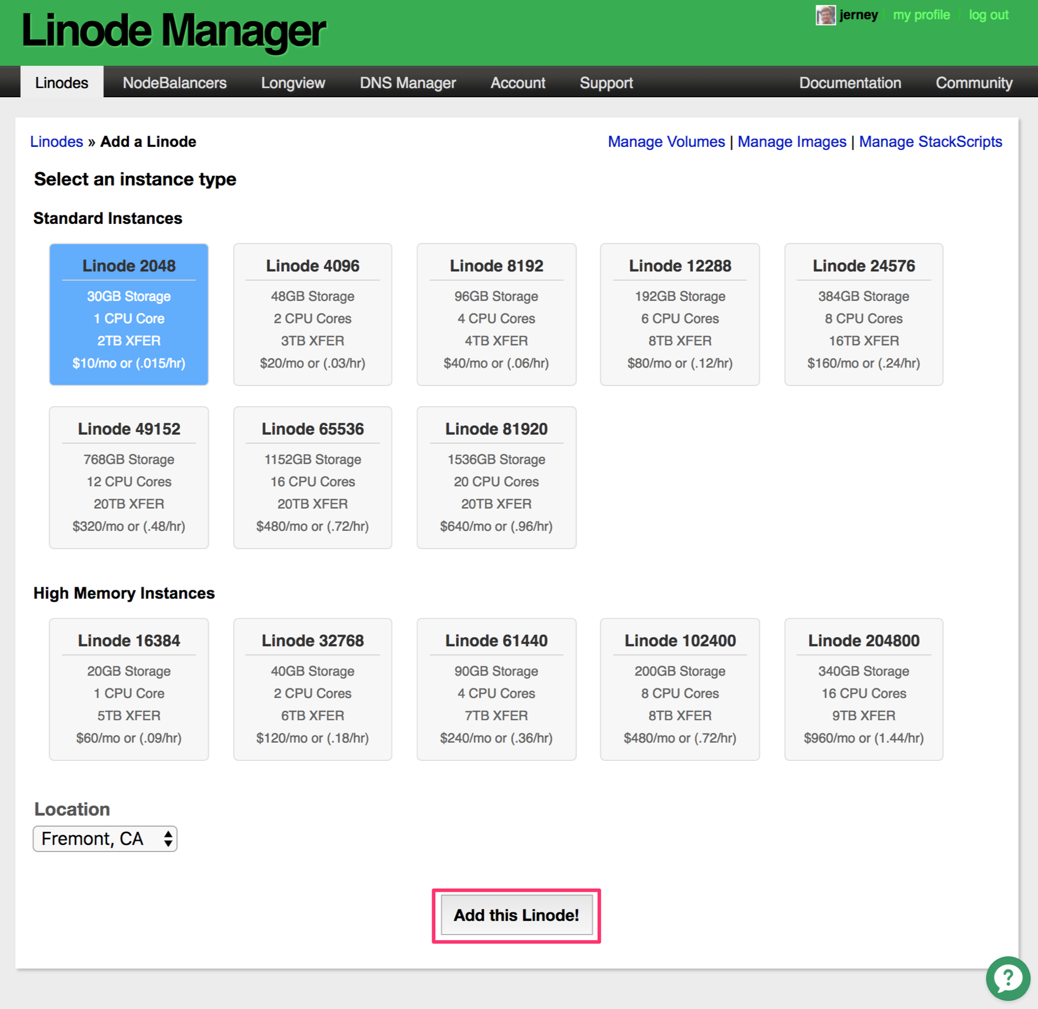Open the DNS Manager tab
This screenshot has width=1038, height=1009.
pyautogui.click(x=407, y=83)
